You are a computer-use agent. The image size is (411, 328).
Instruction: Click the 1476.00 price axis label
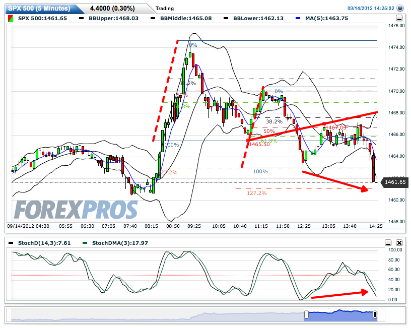396,26
